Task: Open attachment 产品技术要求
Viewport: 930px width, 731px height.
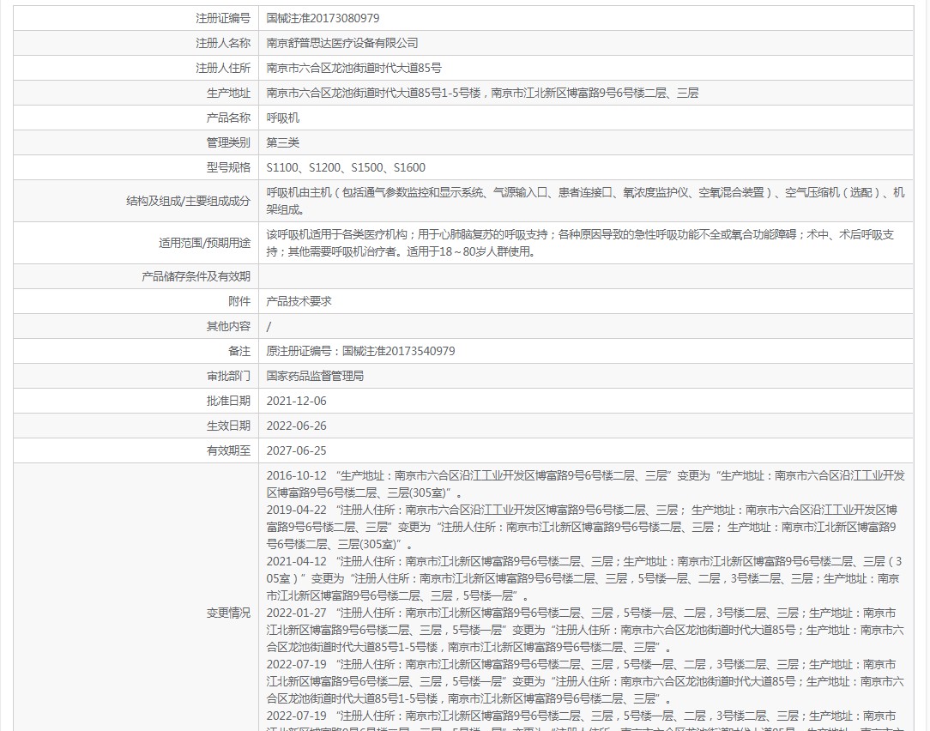Action: (299, 301)
